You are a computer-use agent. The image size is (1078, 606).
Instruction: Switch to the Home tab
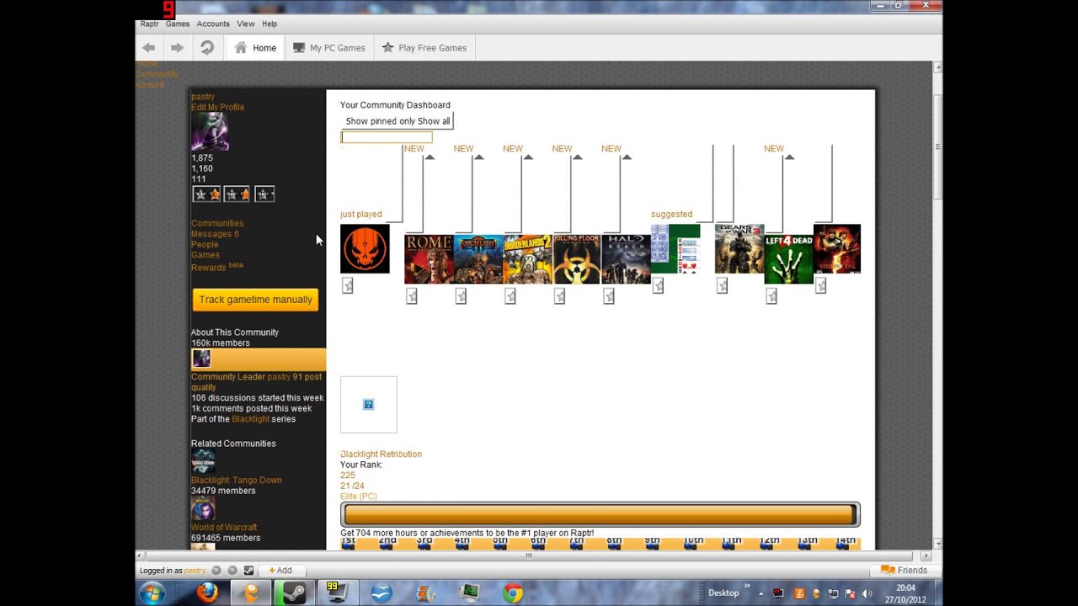[256, 48]
